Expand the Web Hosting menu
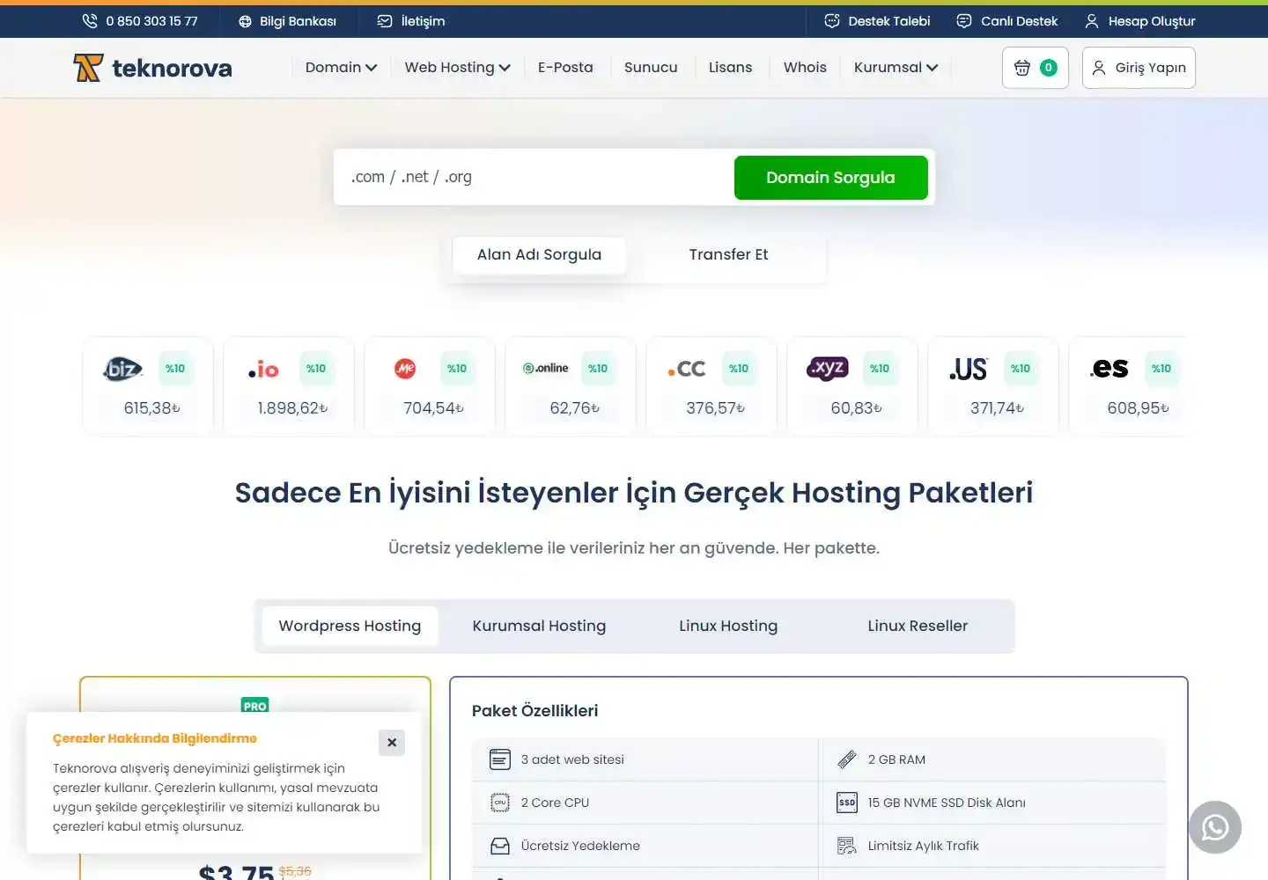The height and width of the screenshot is (880, 1268). click(x=457, y=68)
